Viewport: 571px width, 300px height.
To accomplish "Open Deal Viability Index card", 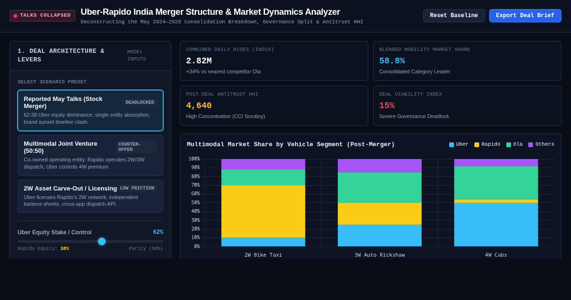I will click(x=467, y=106).
